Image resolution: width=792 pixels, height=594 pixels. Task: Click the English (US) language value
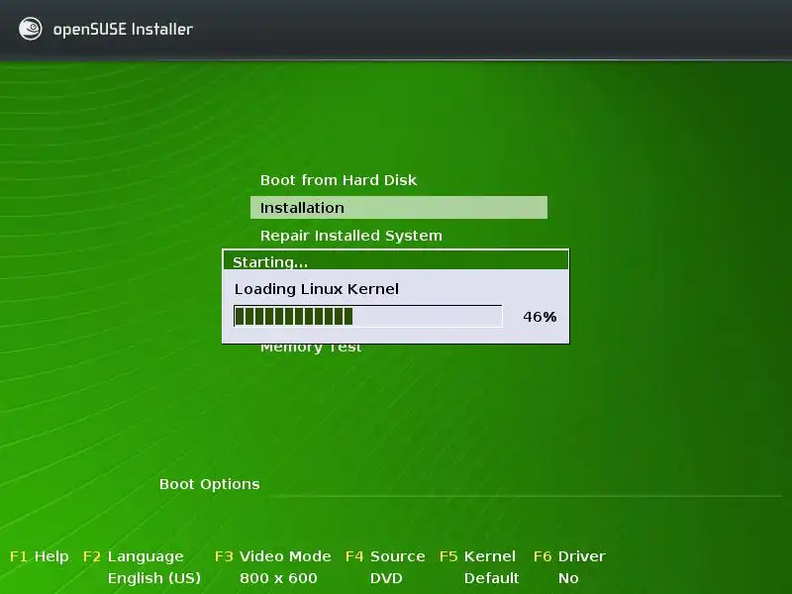click(x=154, y=578)
